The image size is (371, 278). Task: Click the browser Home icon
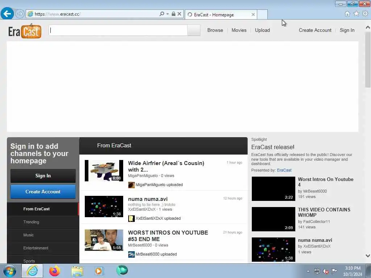click(x=347, y=14)
